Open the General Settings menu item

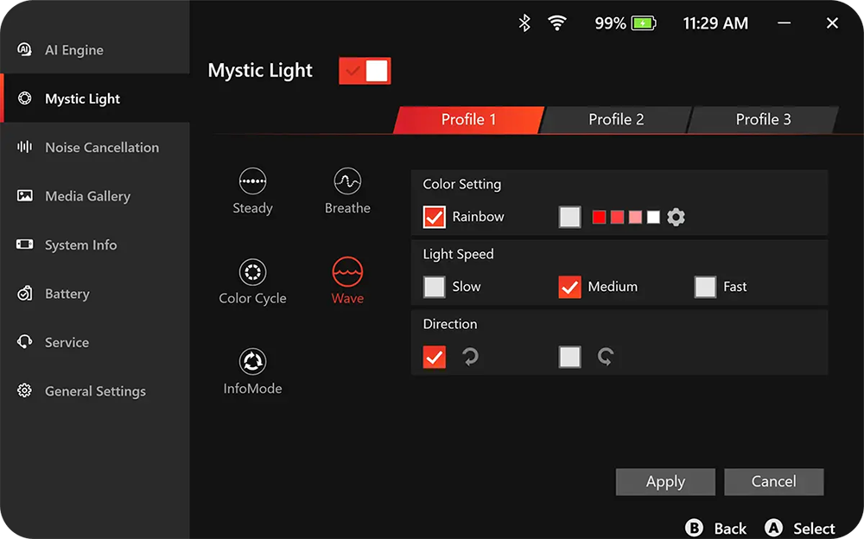click(x=95, y=390)
